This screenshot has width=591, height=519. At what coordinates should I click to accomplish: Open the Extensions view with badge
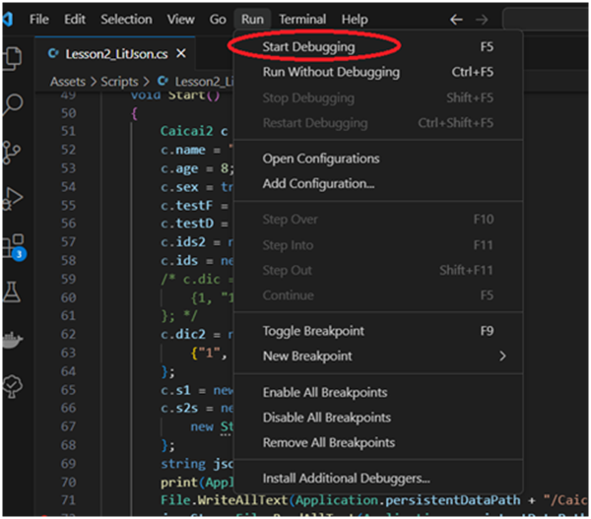coord(14,246)
